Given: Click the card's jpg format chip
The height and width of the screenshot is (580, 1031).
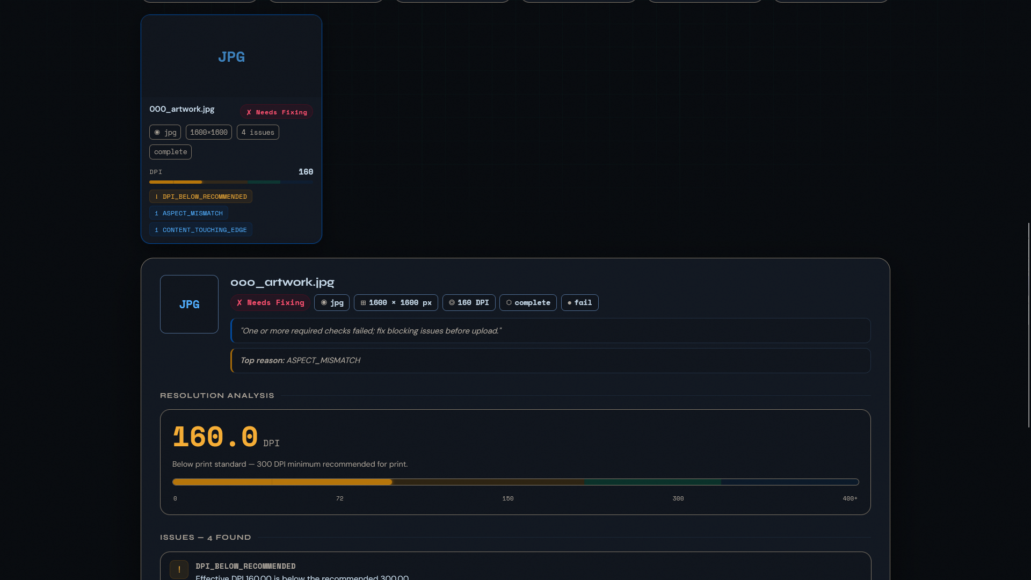Looking at the screenshot, I should tap(165, 132).
